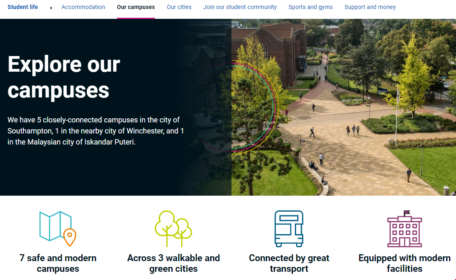Image resolution: width=456 pixels, height=280 pixels.
Task: Open the Our cities menu item
Action: coord(179,7)
